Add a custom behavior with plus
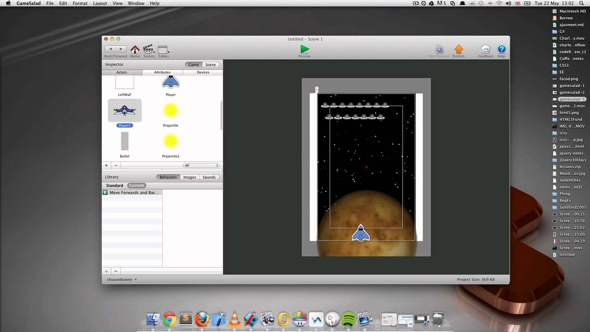 coord(106,271)
